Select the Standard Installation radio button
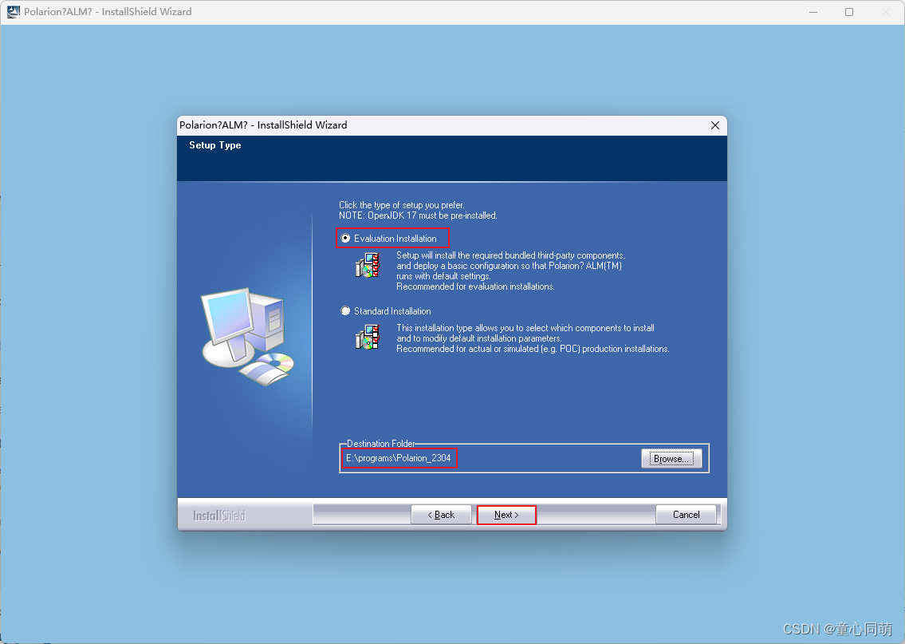The height and width of the screenshot is (644, 905). pos(345,310)
